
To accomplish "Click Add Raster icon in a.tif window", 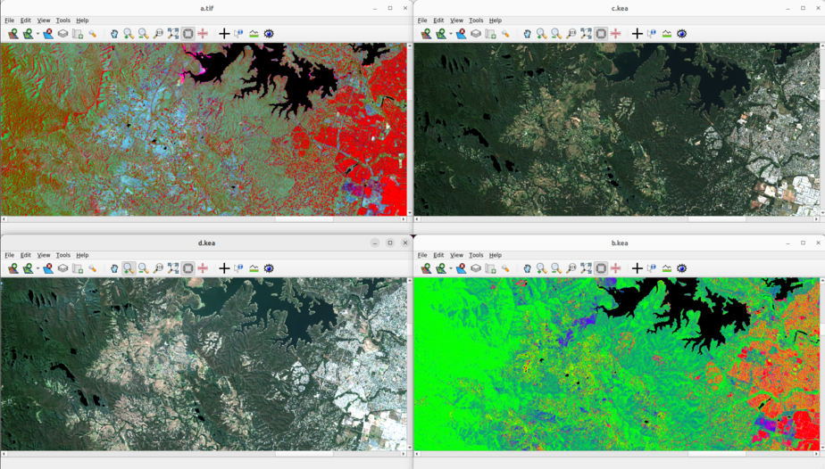I will pos(12,34).
